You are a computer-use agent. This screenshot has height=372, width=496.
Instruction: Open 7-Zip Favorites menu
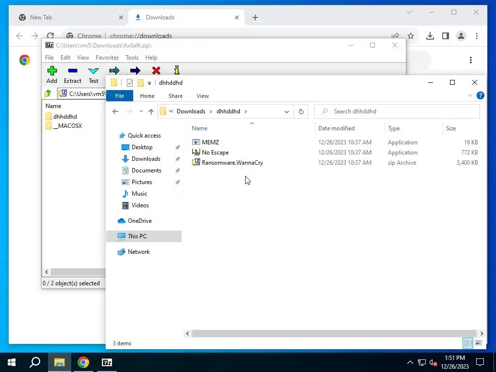click(107, 58)
